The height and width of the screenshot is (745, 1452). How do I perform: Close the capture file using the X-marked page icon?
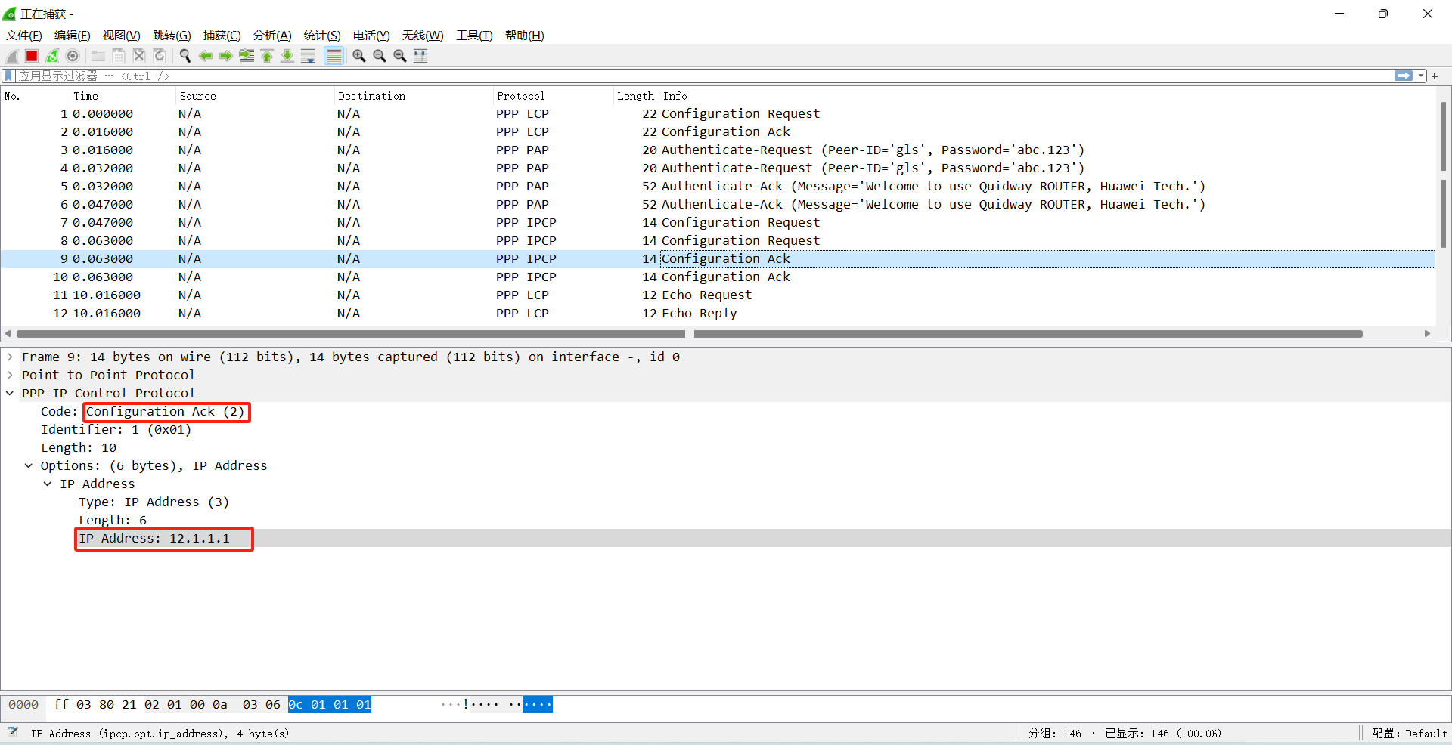coord(139,56)
